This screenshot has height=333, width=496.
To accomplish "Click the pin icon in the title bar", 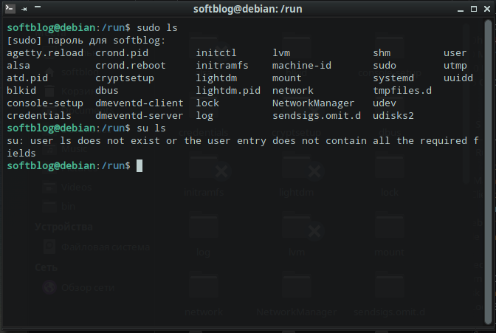I will click(x=24, y=9).
